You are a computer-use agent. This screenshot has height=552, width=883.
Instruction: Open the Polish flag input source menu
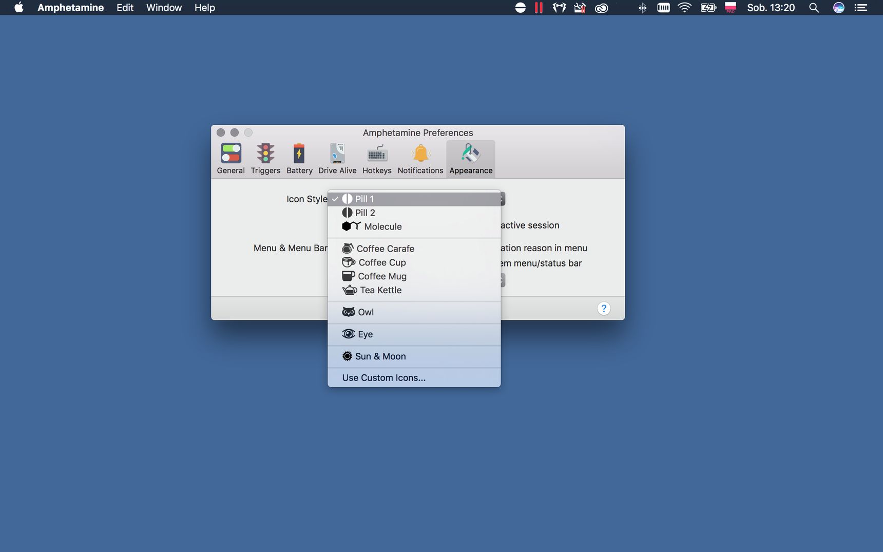click(x=731, y=8)
